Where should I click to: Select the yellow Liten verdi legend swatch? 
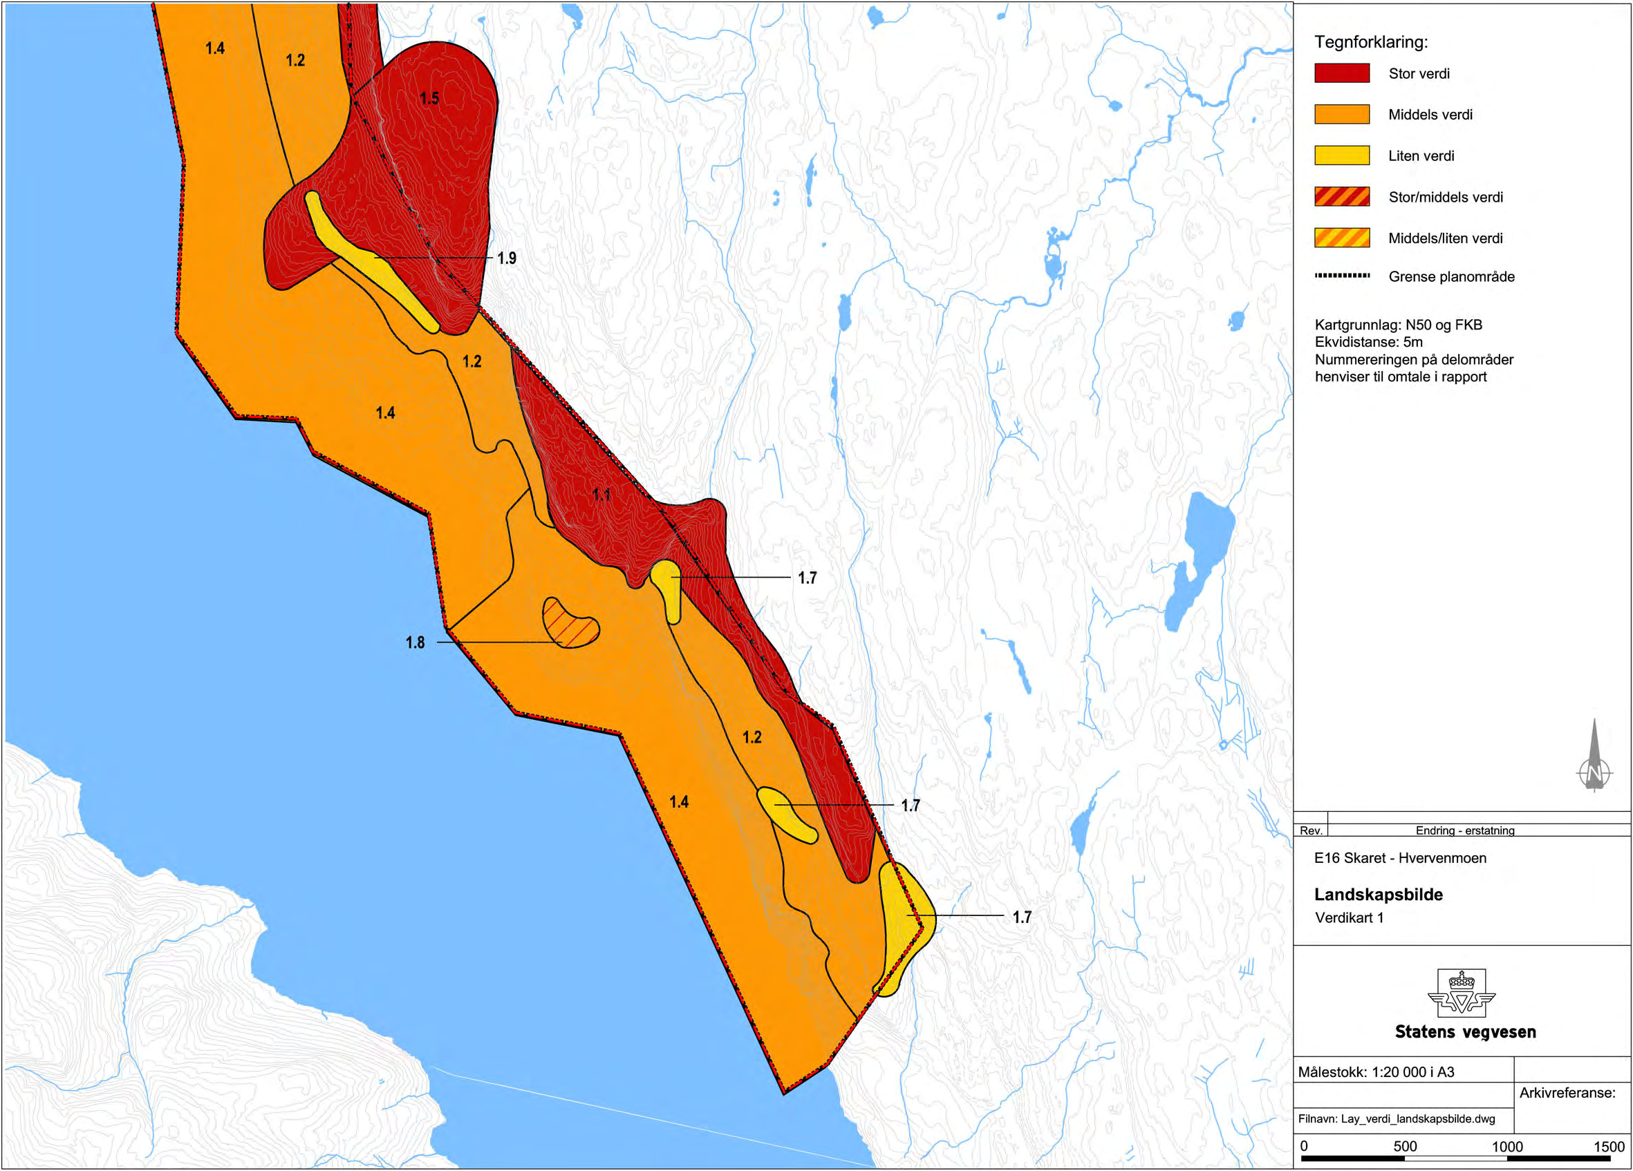pos(1342,155)
